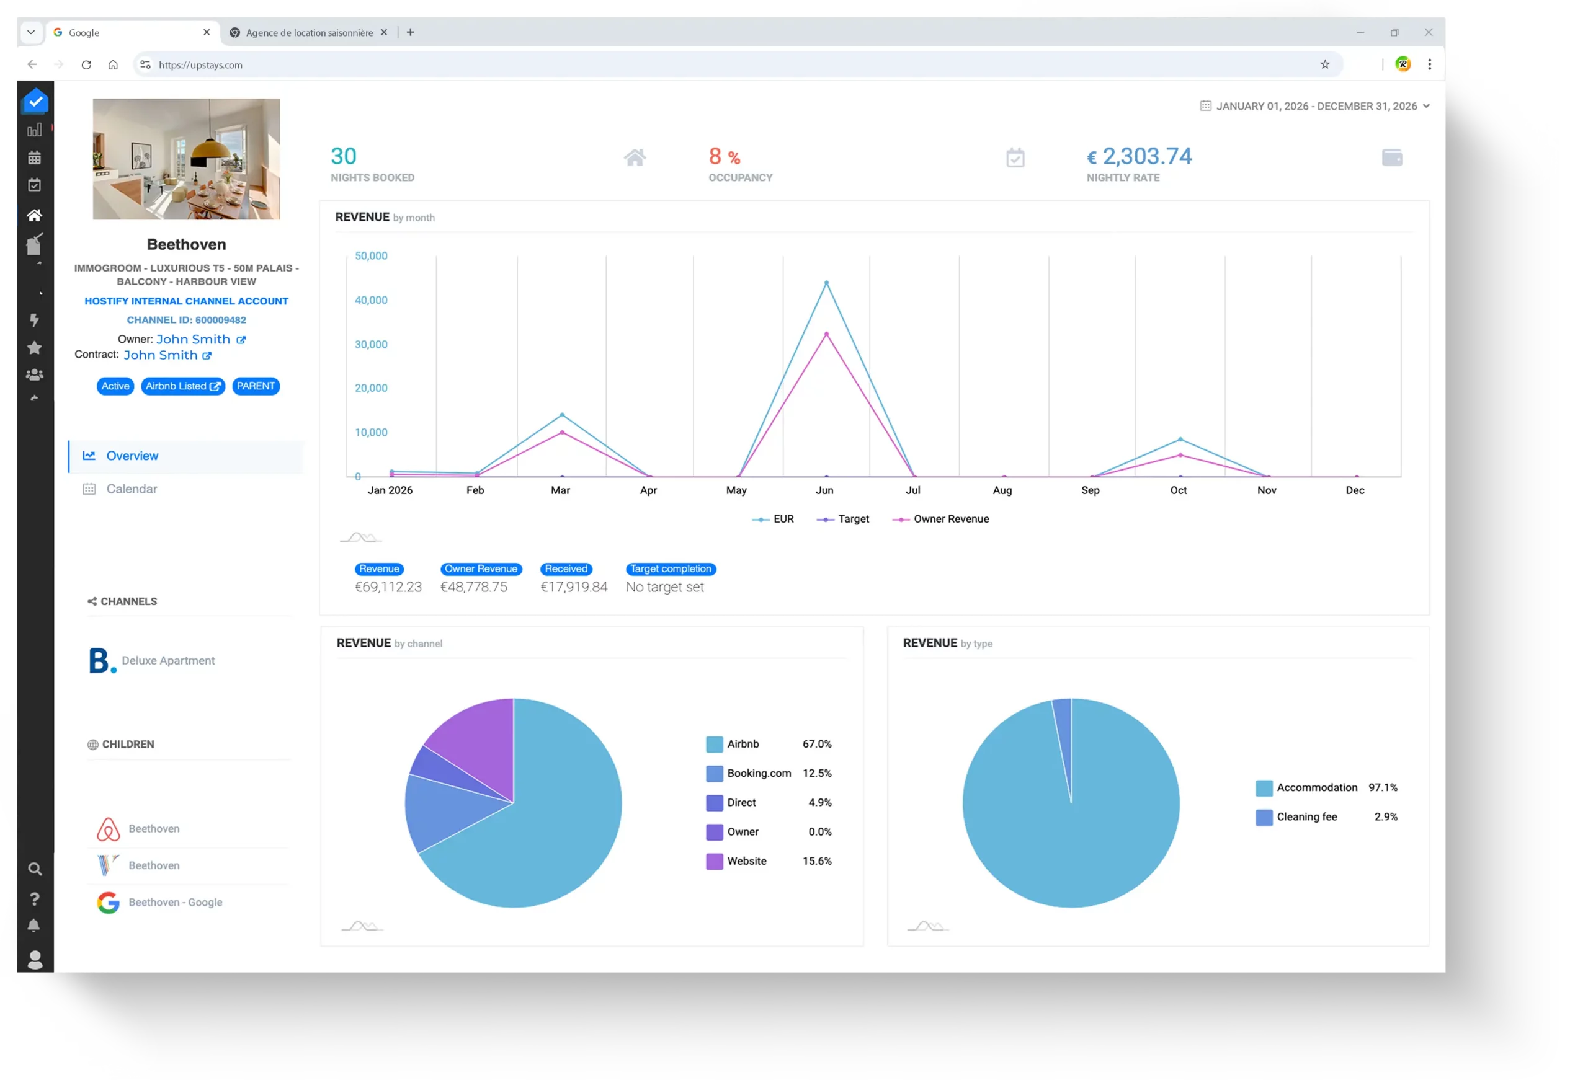This screenshot has height=1088, width=1588.
Task: Click the Airbnb Listed badge
Action: pos(182,386)
